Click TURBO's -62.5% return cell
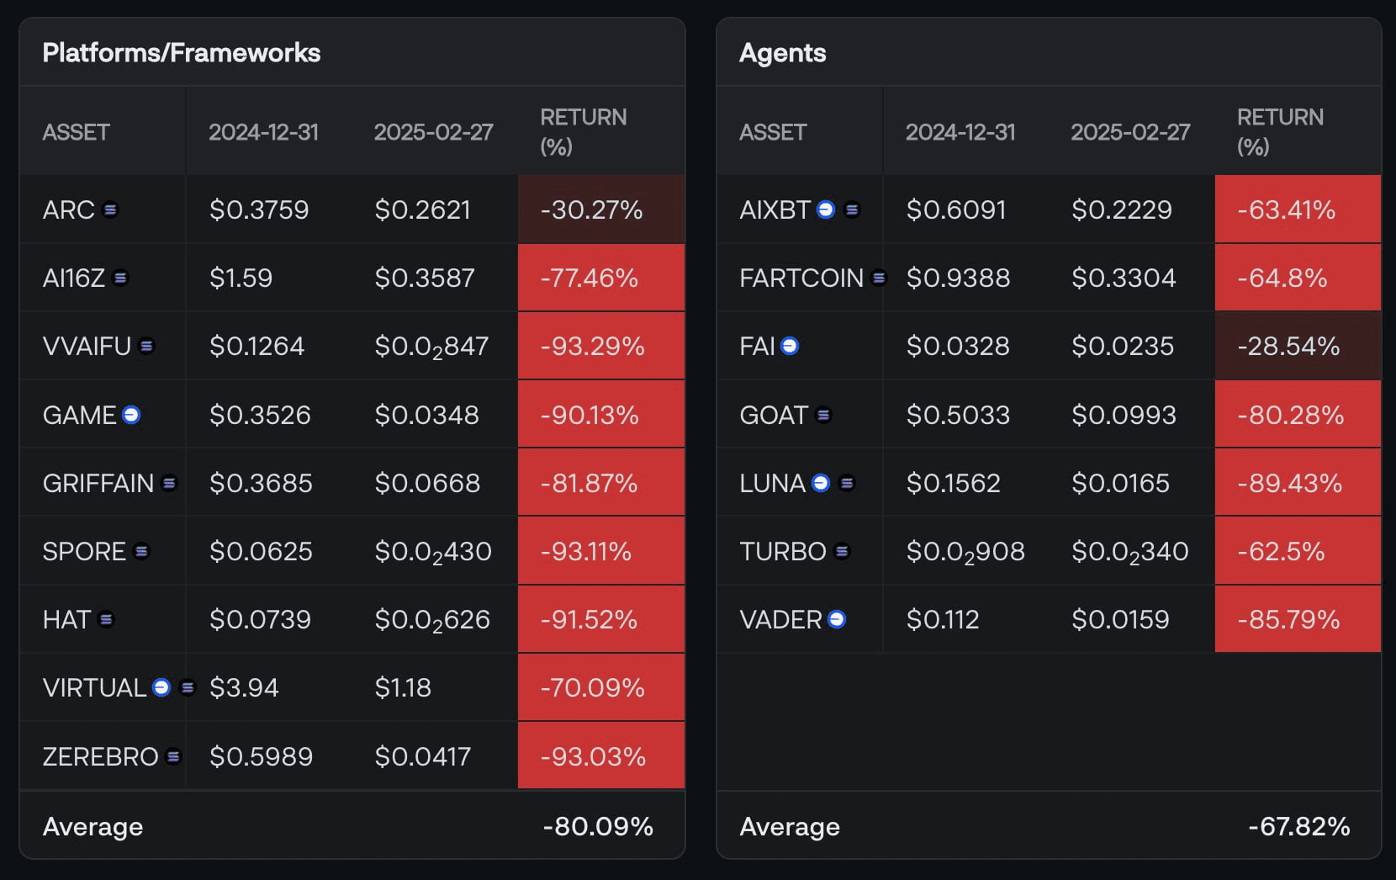 [1298, 551]
